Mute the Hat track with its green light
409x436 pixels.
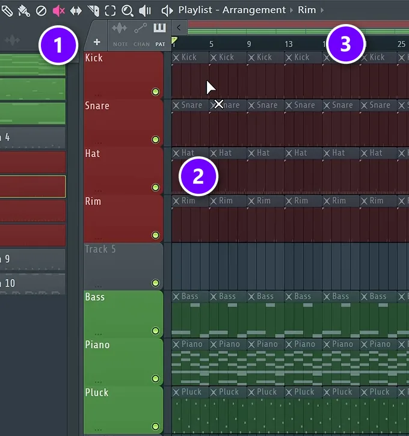tap(155, 188)
